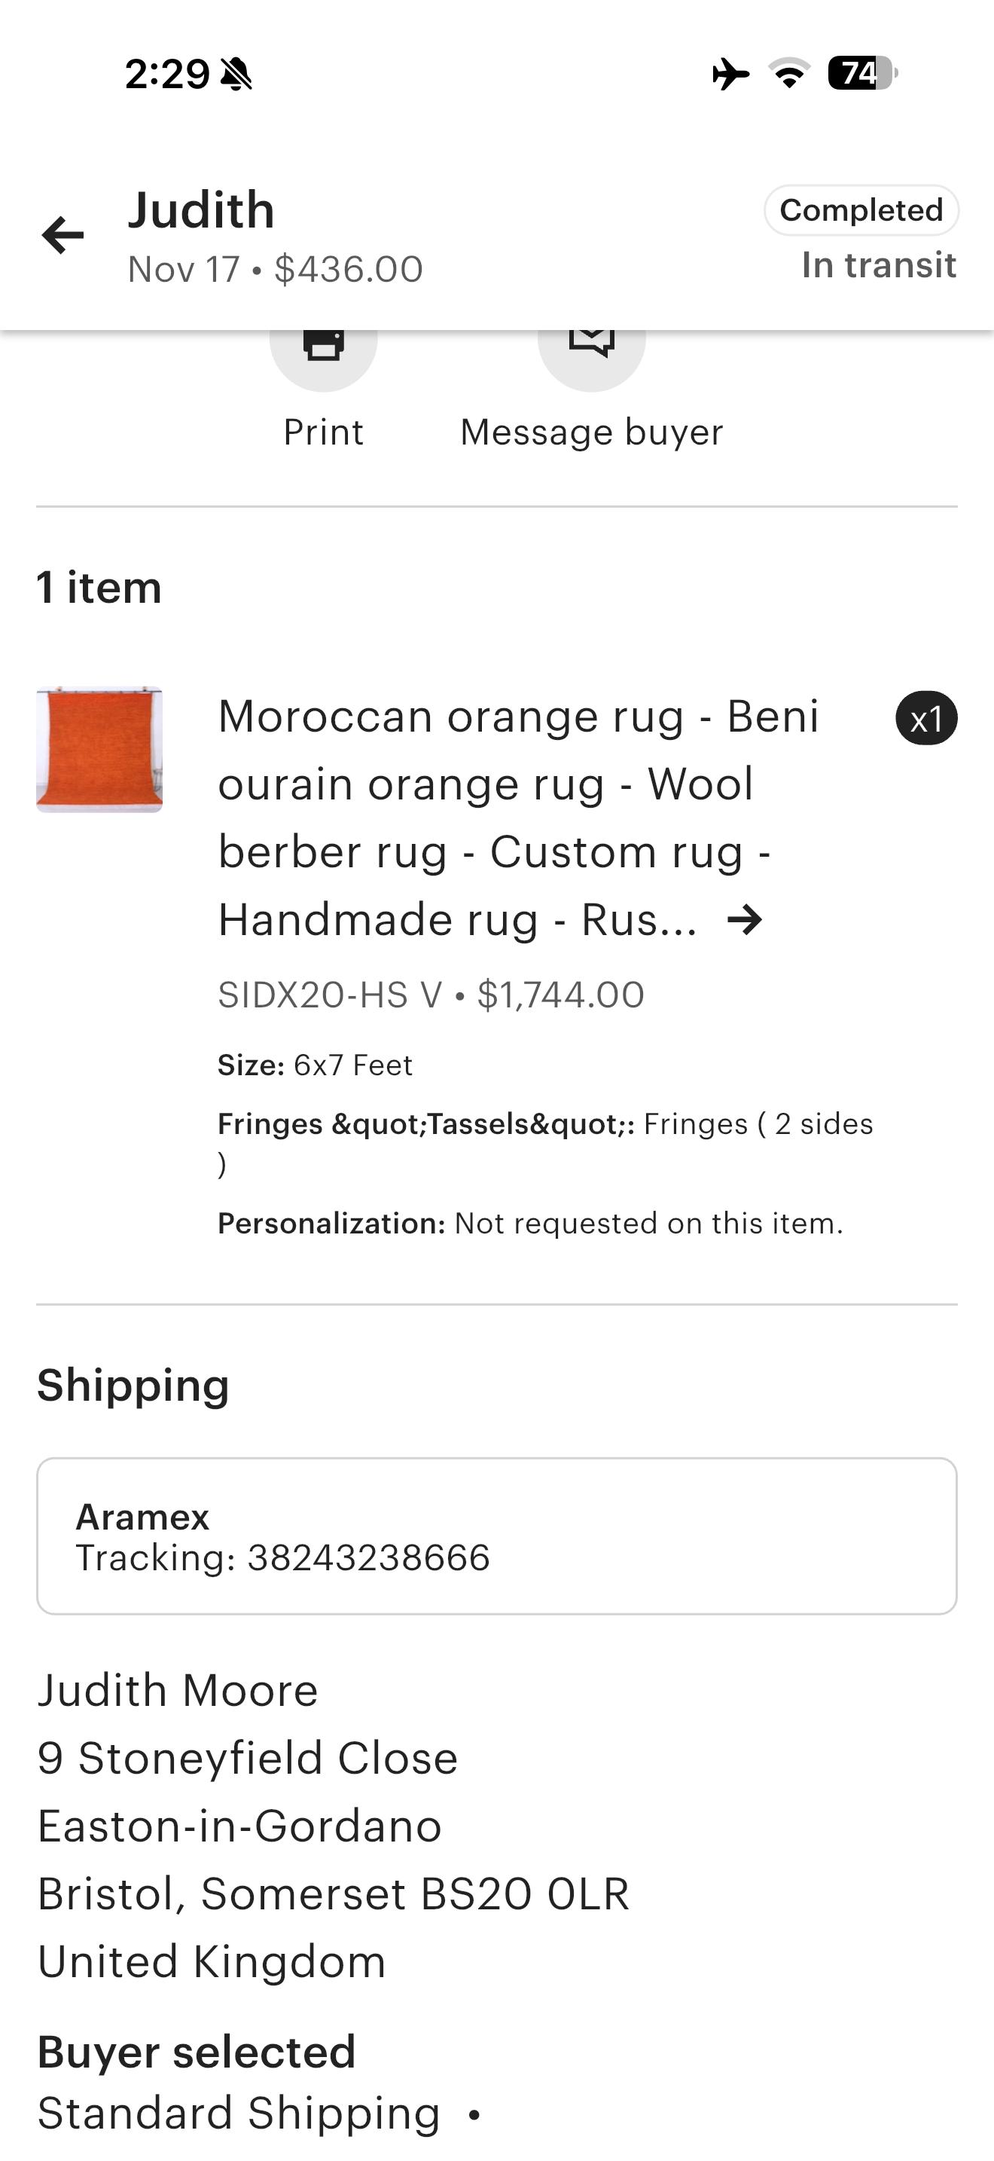Viewport: 994px width, 2161px height.
Task: Tap the airplane mode status icon
Action: [730, 74]
